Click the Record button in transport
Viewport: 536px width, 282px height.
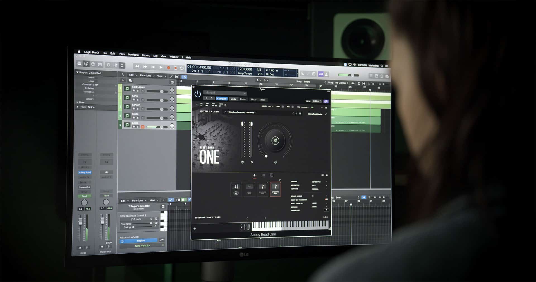168,68
